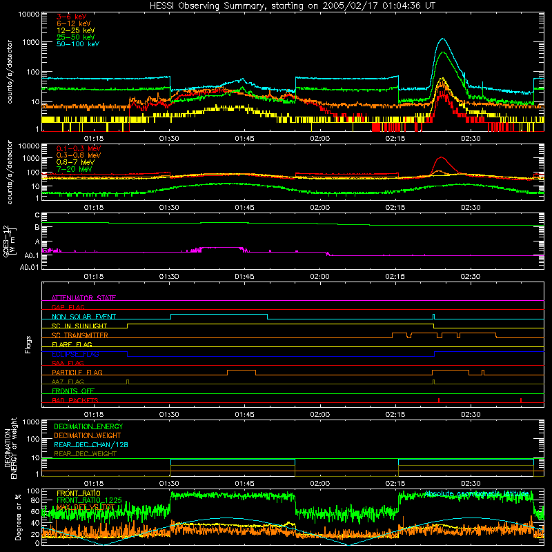Click the A0.1 tick label on GOES axis
The width and height of the screenshot is (552, 552).
[31, 255]
